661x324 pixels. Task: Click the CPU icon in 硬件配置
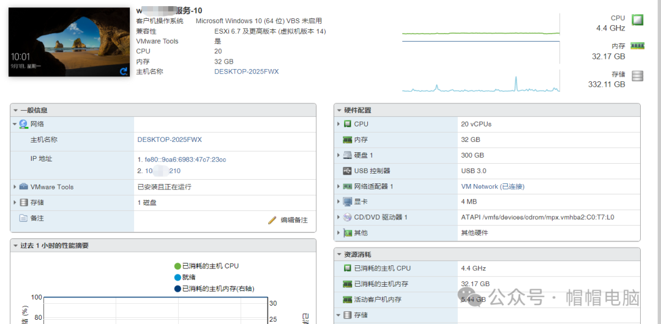348,124
